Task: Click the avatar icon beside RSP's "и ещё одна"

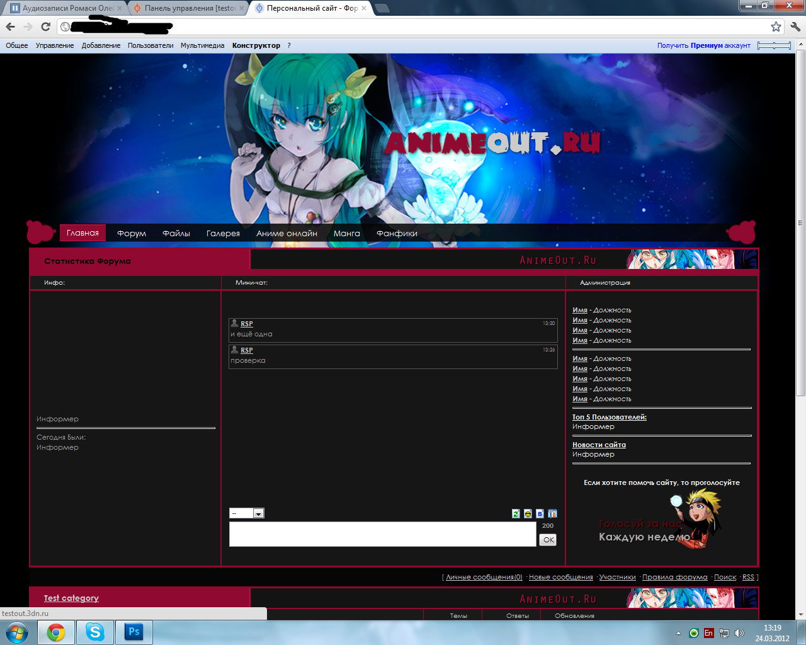Action: pos(234,323)
